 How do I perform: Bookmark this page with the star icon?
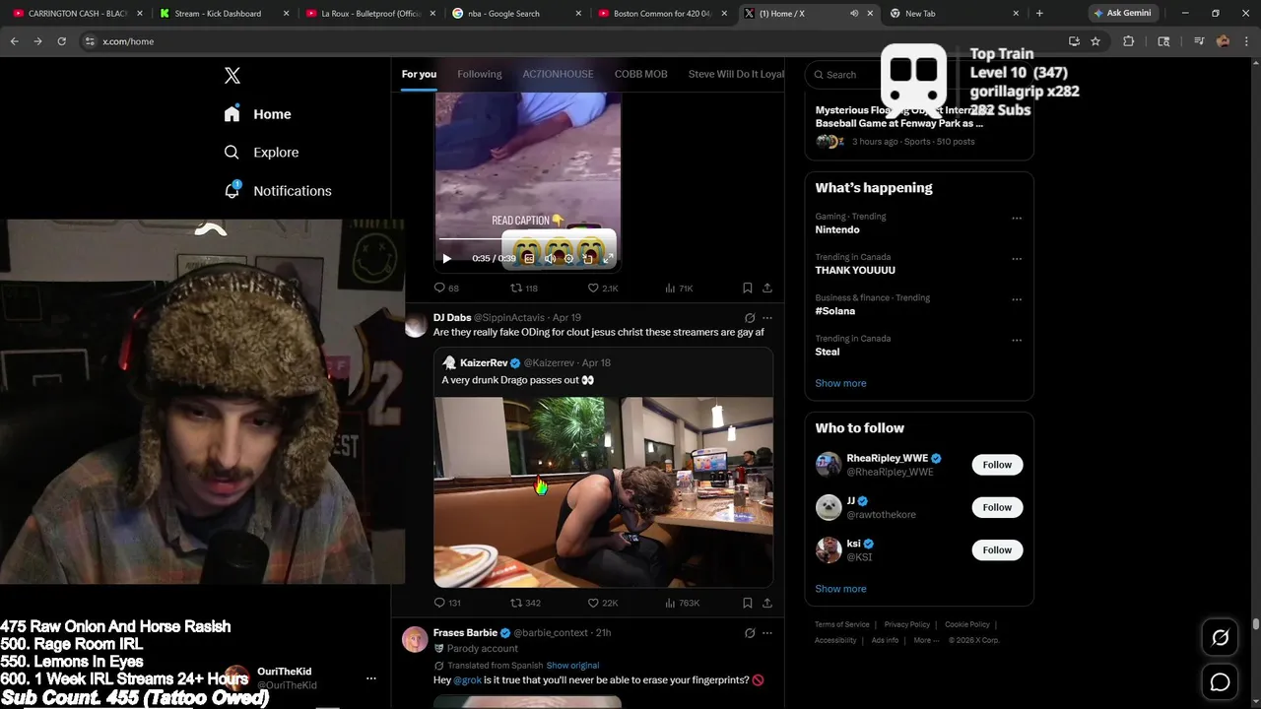pos(1095,41)
